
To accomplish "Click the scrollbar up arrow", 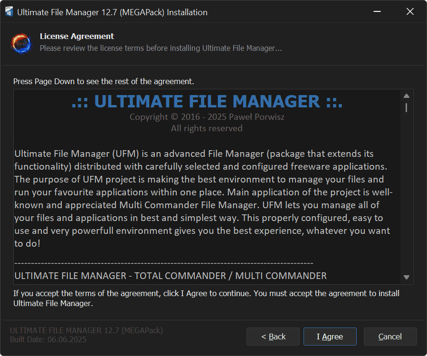I will tap(407, 96).
